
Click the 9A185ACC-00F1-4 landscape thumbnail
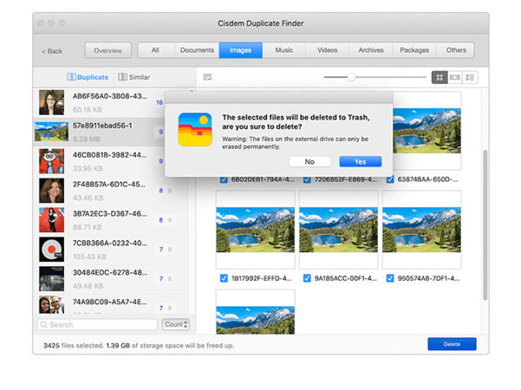click(338, 230)
